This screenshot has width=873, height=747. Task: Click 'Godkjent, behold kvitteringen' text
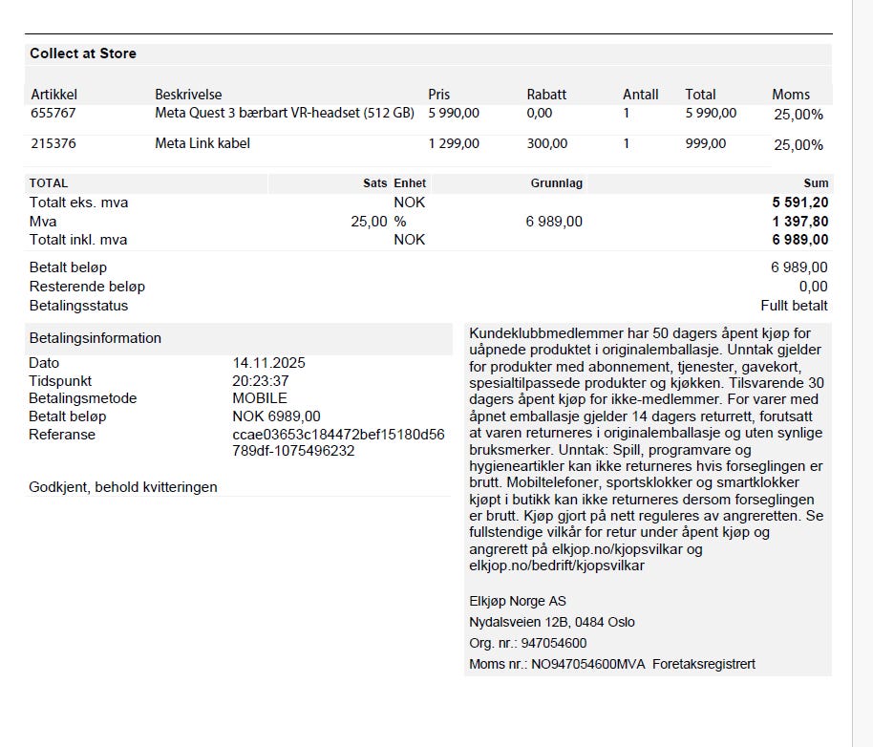[123, 487]
